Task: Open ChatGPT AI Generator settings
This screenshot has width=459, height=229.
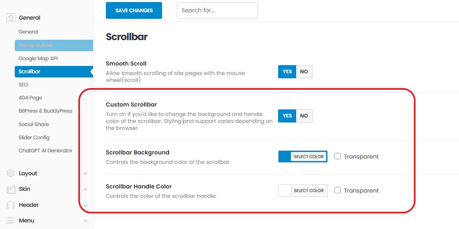Action: tap(46, 151)
